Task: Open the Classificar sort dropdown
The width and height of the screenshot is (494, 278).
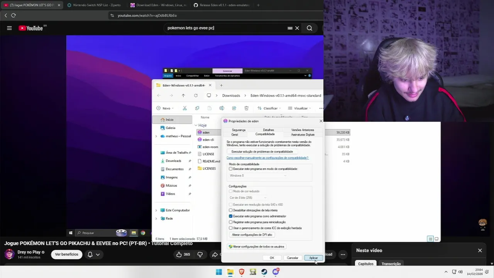Action: [x=269, y=108]
